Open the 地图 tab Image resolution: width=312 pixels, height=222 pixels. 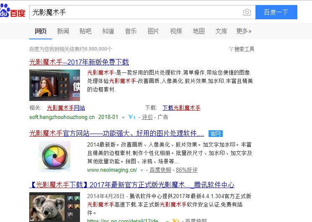[x=199, y=31]
